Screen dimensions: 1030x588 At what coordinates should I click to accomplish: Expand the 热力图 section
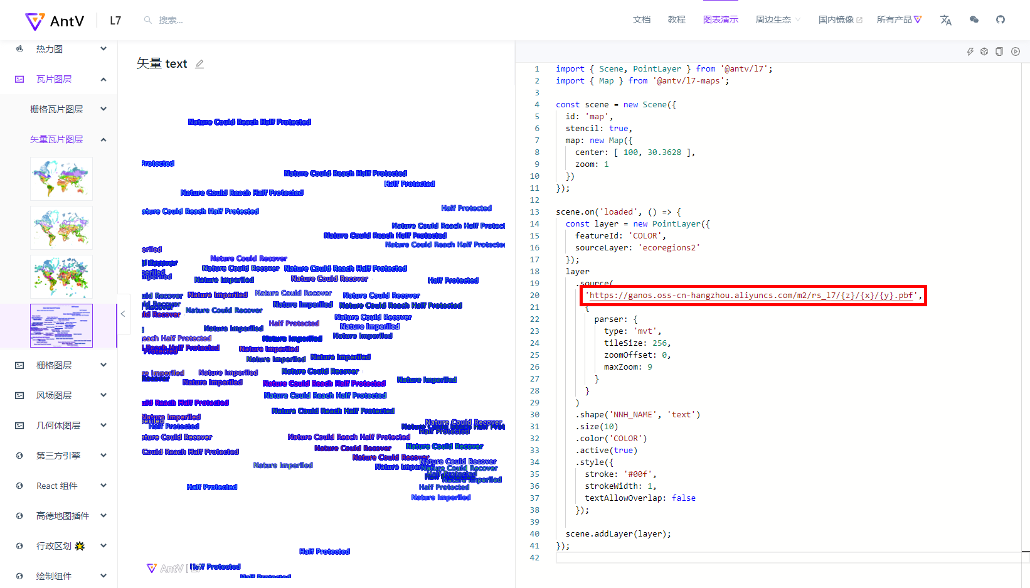58,49
